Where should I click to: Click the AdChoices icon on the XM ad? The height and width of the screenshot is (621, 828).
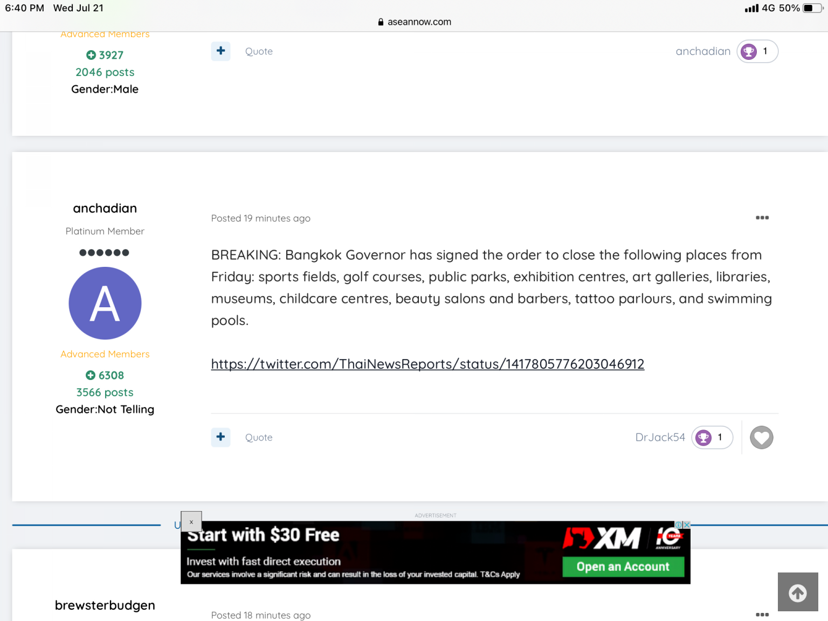click(x=679, y=525)
